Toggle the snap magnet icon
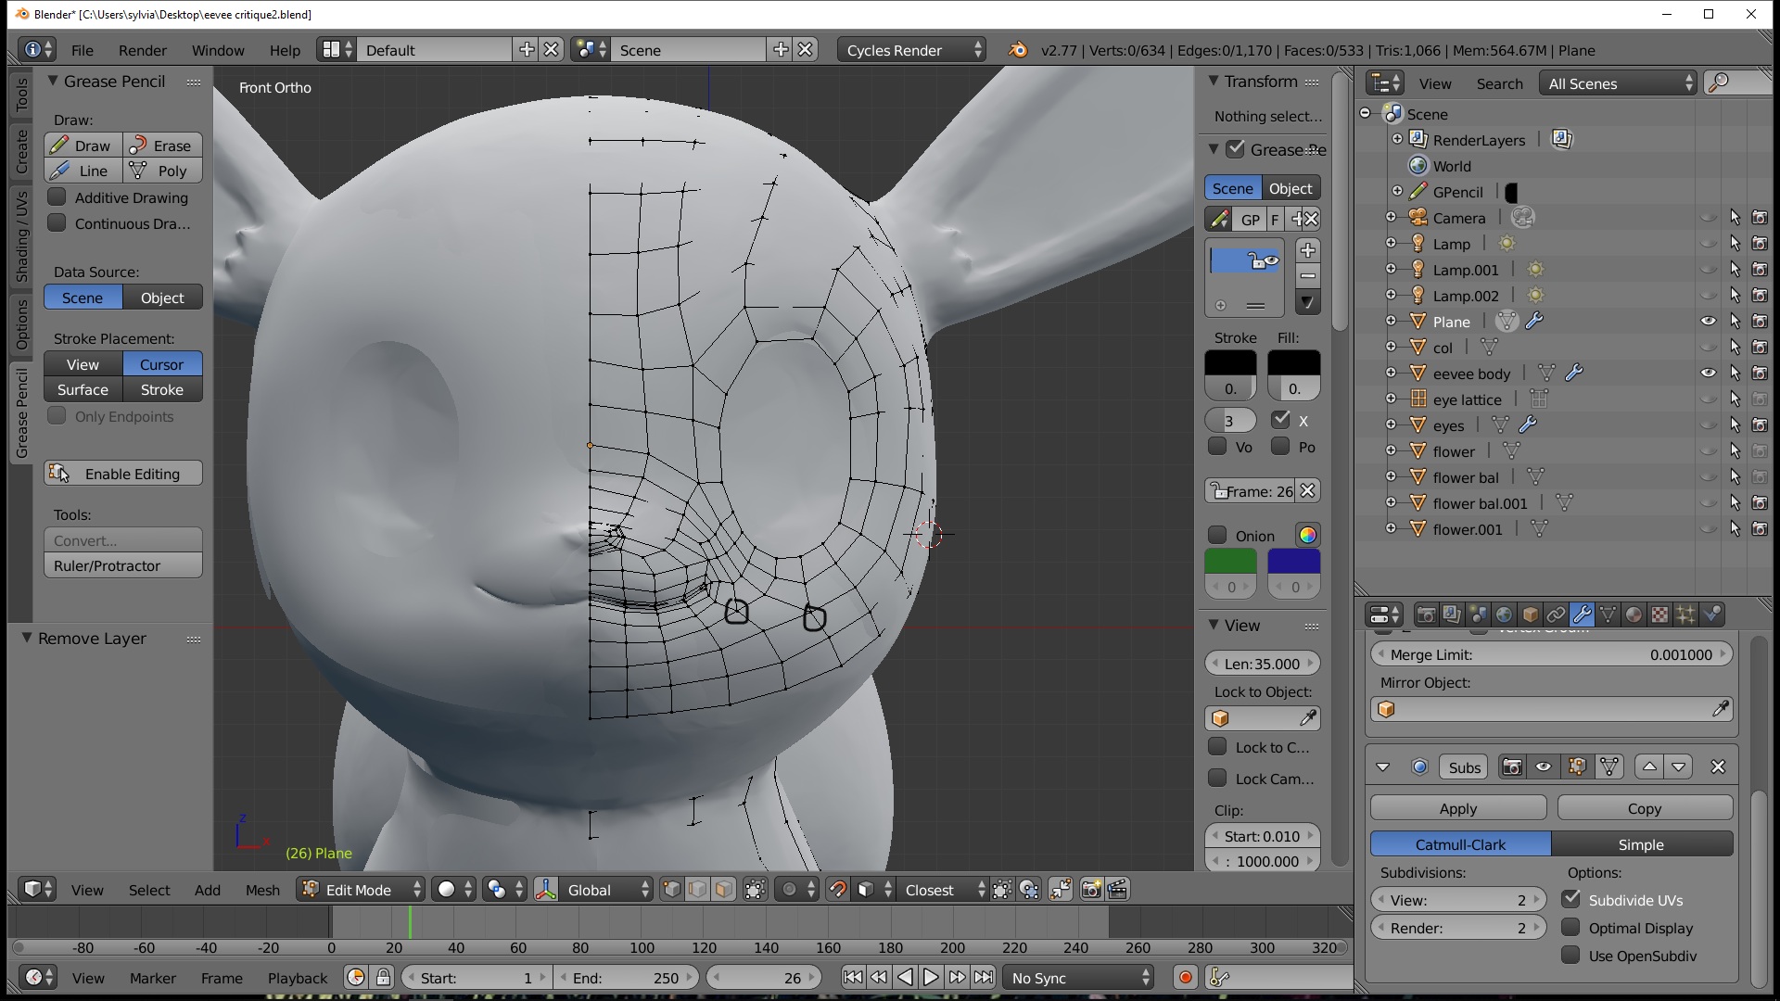Image resolution: width=1780 pixels, height=1001 pixels. [837, 890]
